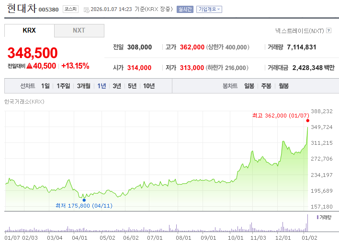
Task: Switch to the NXT tab
Action: (79, 30)
